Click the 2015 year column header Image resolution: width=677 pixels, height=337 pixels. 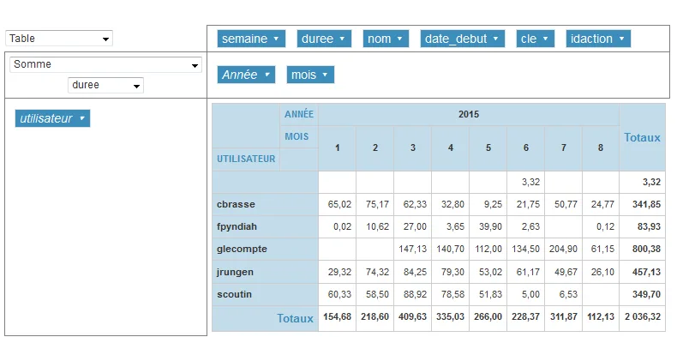pyautogui.click(x=469, y=115)
